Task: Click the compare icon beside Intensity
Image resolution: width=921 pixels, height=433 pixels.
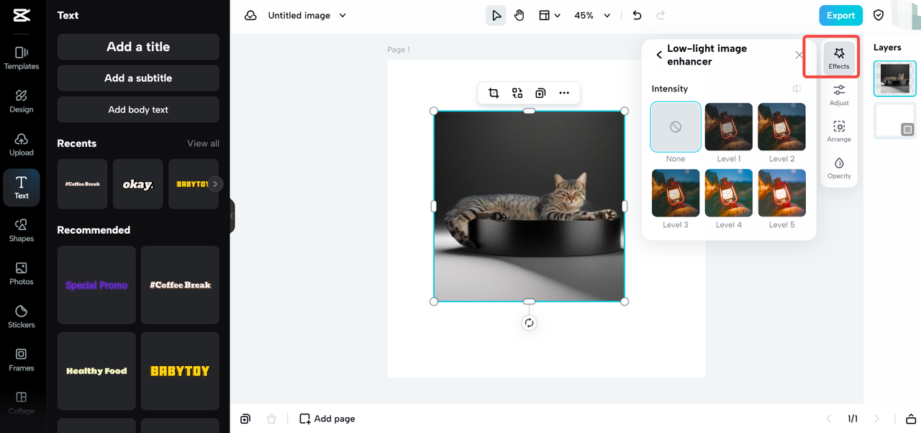Action: [797, 89]
